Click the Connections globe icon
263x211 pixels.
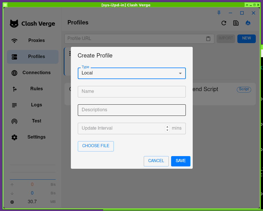click(x=14, y=73)
